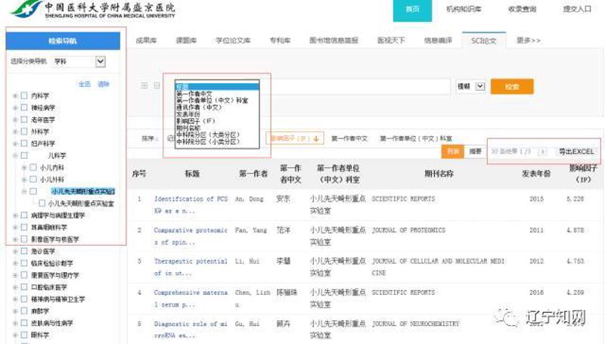Screen dimensions: 605x344
Task: Expand the 内科学 tree node
Action: (15, 96)
